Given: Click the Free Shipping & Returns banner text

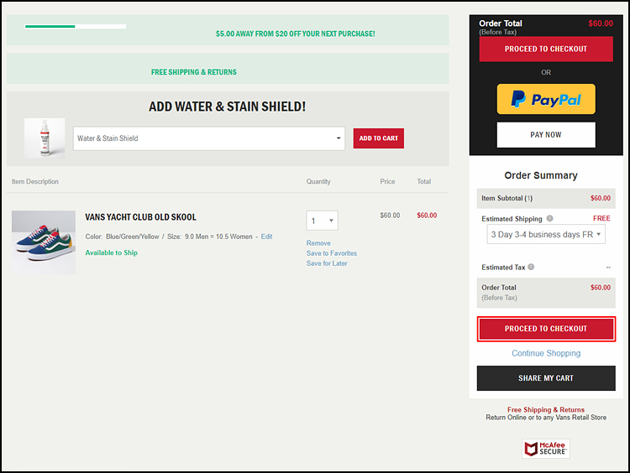Looking at the screenshot, I should 194,72.
